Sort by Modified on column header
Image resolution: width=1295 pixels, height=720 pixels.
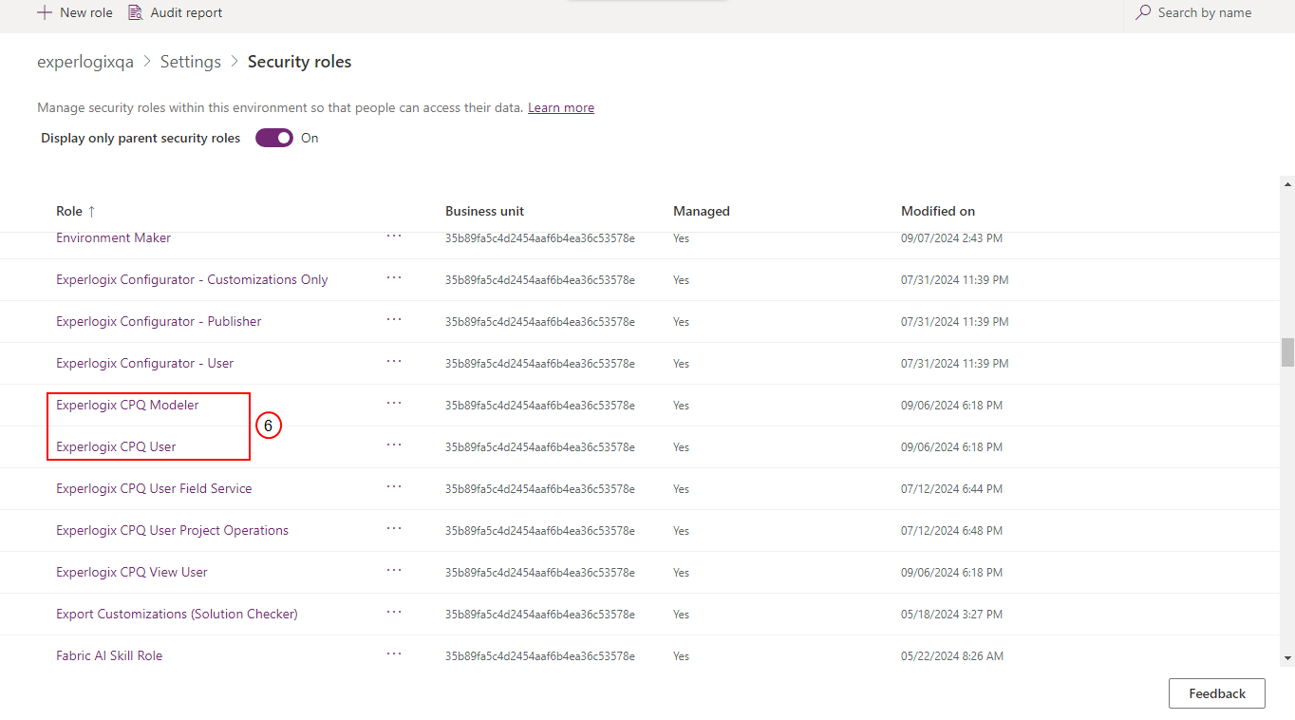938,211
